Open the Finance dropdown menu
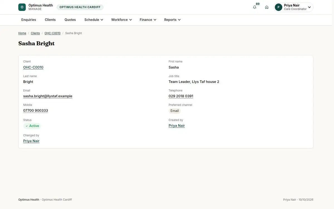 [148, 20]
